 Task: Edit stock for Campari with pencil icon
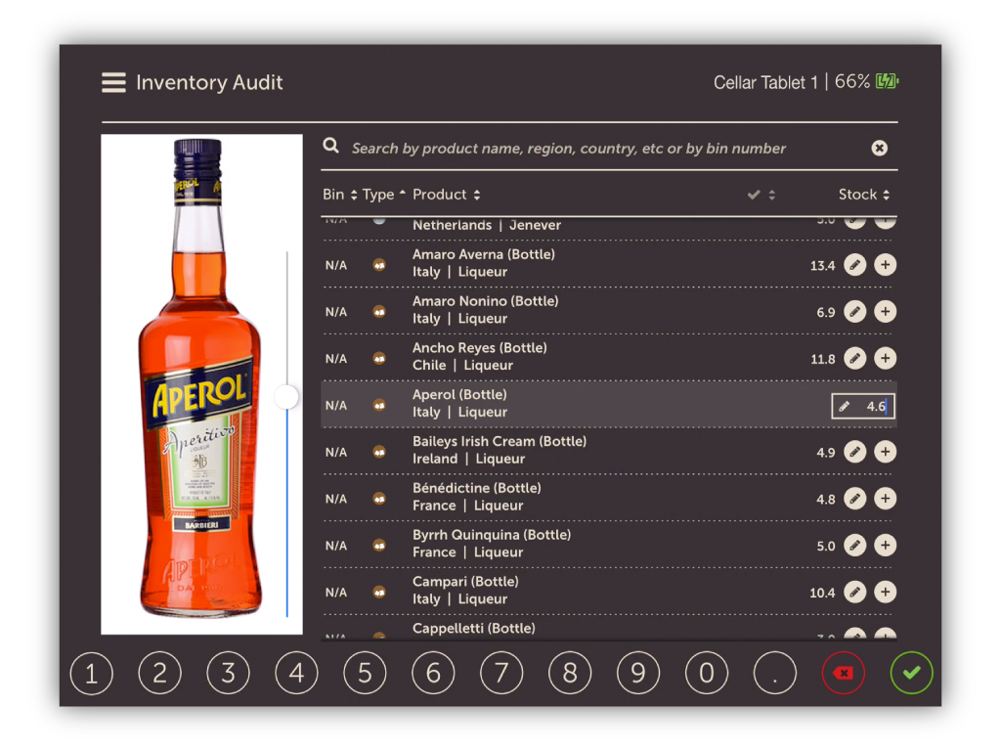click(x=854, y=592)
